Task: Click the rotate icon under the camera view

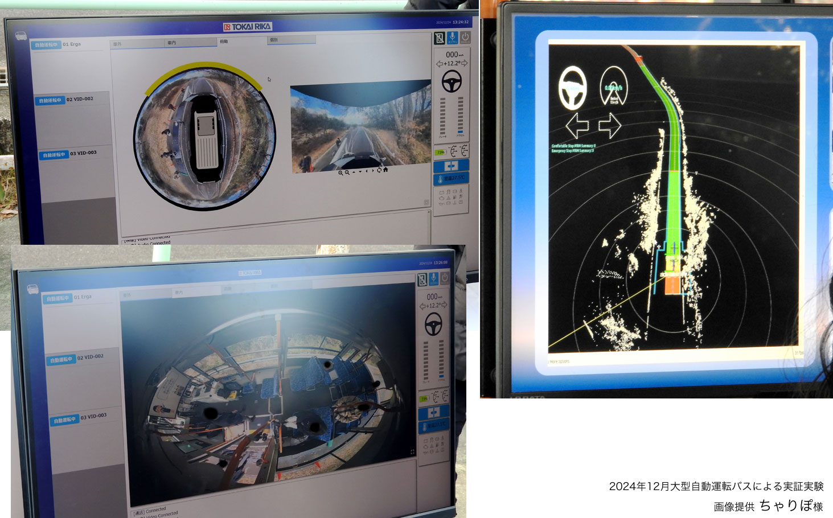Action: (379, 170)
